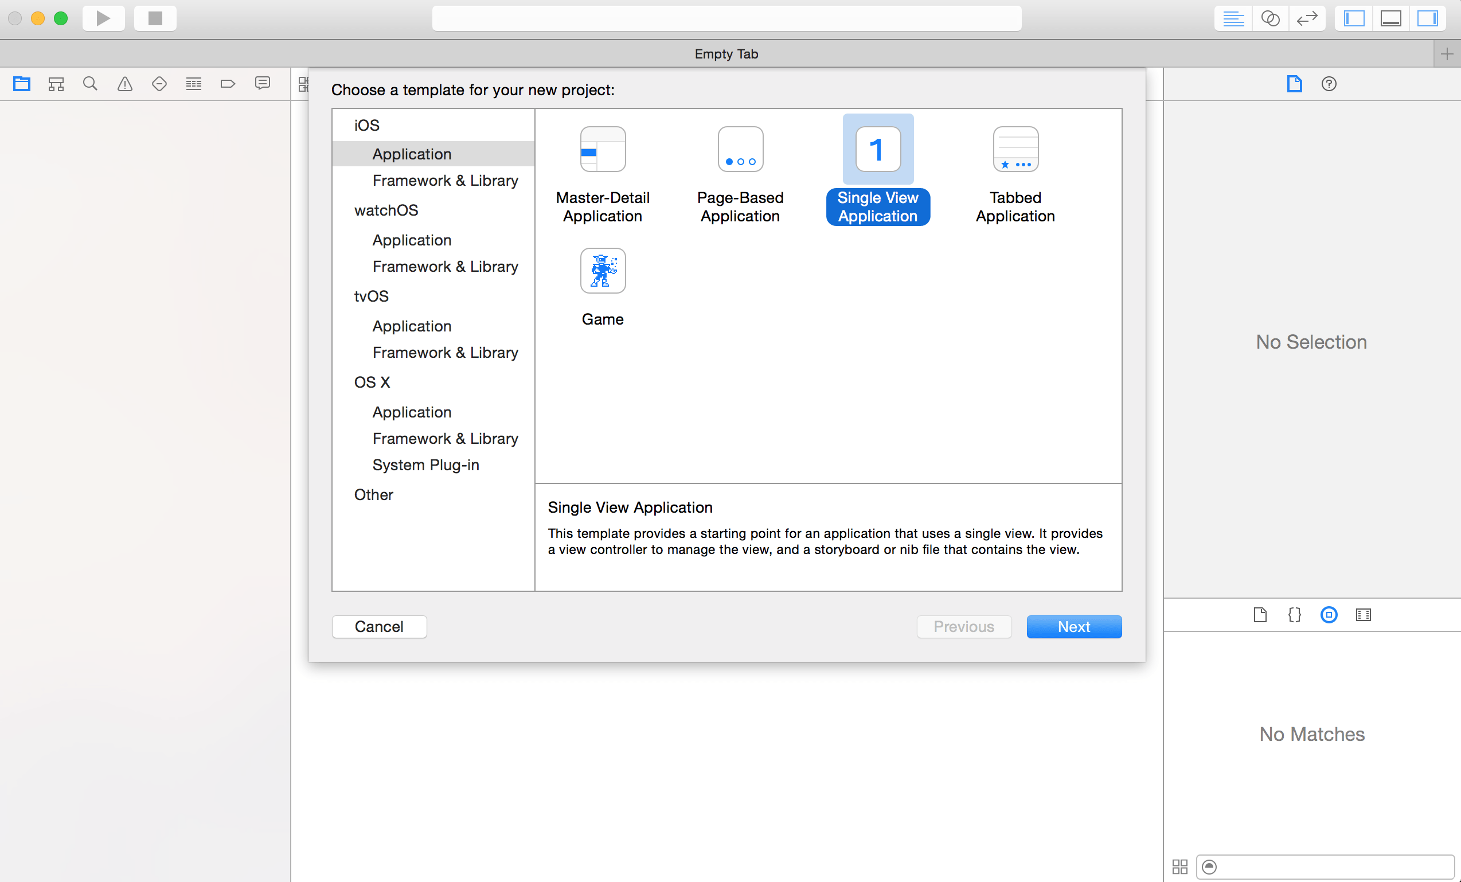This screenshot has width=1461, height=882.
Task: Select Application under watchOS
Action: (x=412, y=240)
